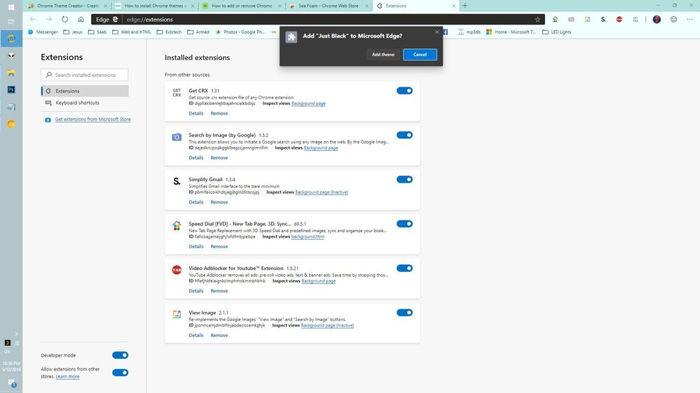The image size is (700, 393).
Task: Open the mp3db bookmark
Action: (x=469, y=32)
